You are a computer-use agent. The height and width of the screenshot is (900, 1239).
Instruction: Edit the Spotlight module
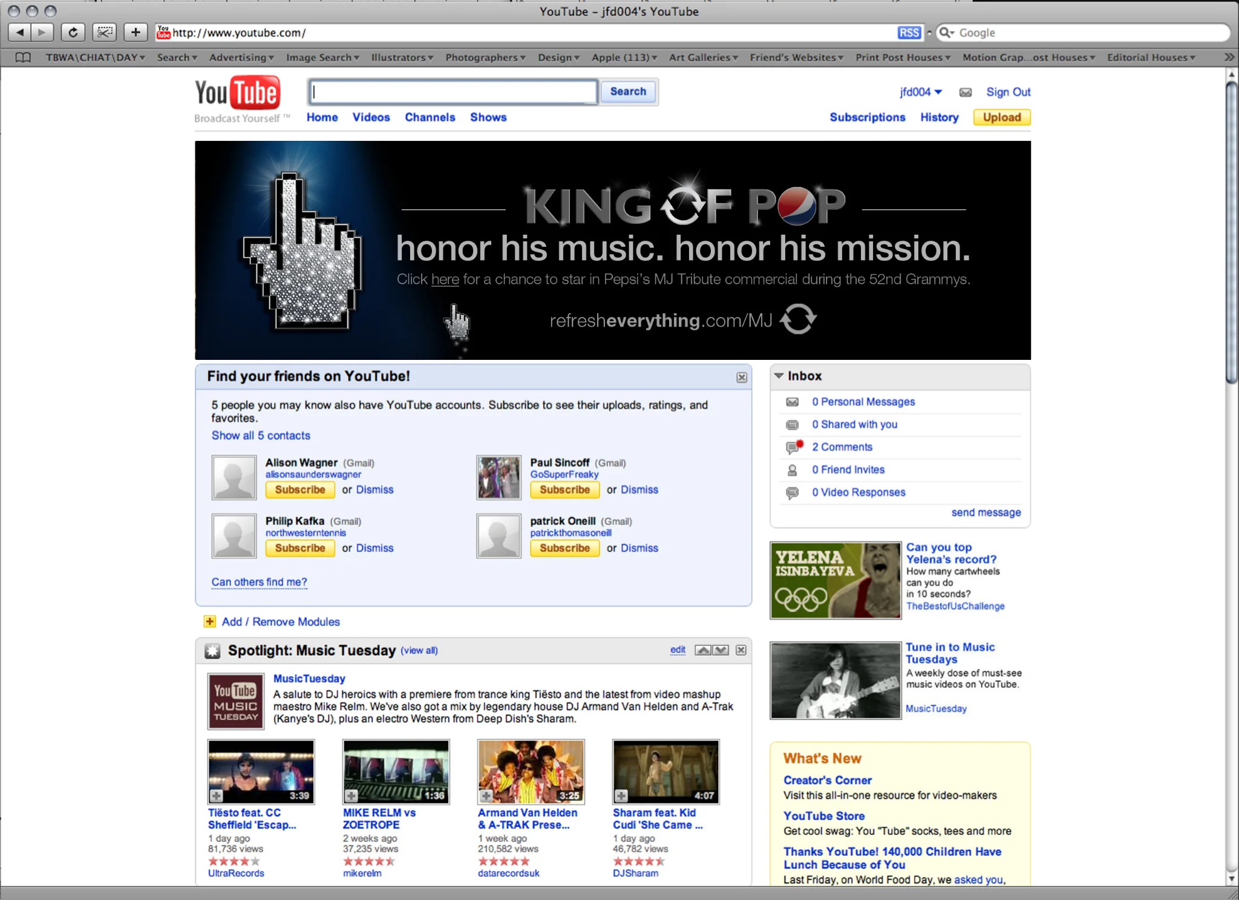[x=678, y=650]
